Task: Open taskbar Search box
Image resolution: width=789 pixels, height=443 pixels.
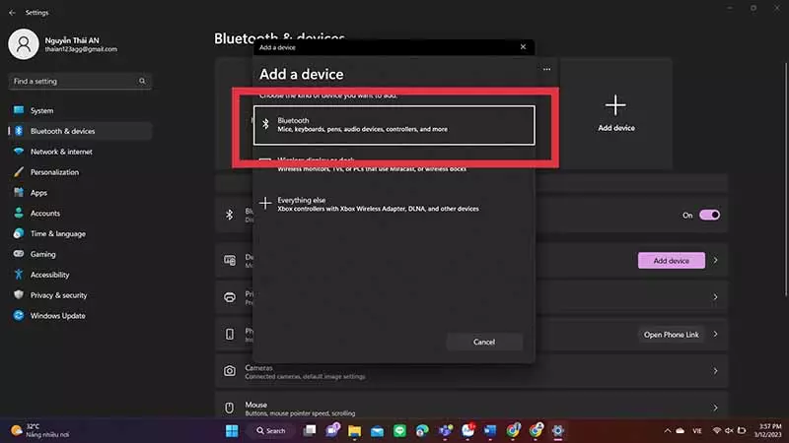Action: (271, 431)
